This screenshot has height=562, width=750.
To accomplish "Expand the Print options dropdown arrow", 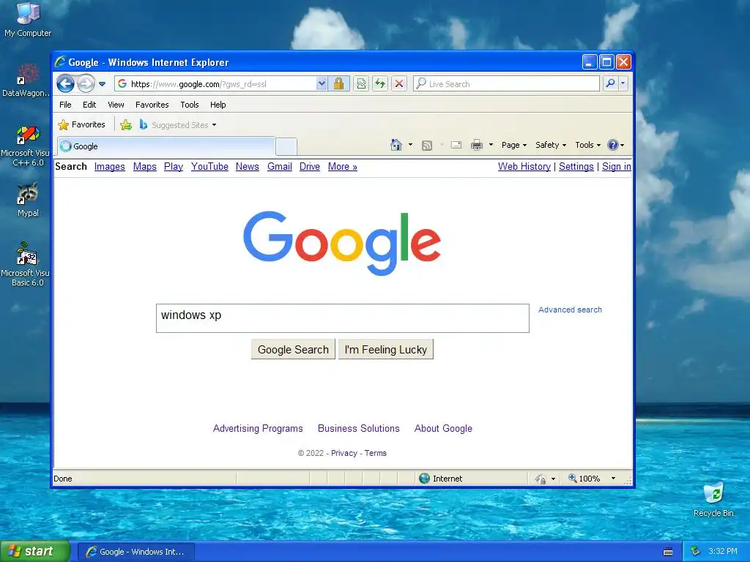I will coord(491,145).
